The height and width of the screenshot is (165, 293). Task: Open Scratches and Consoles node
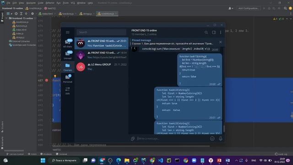[22, 45]
